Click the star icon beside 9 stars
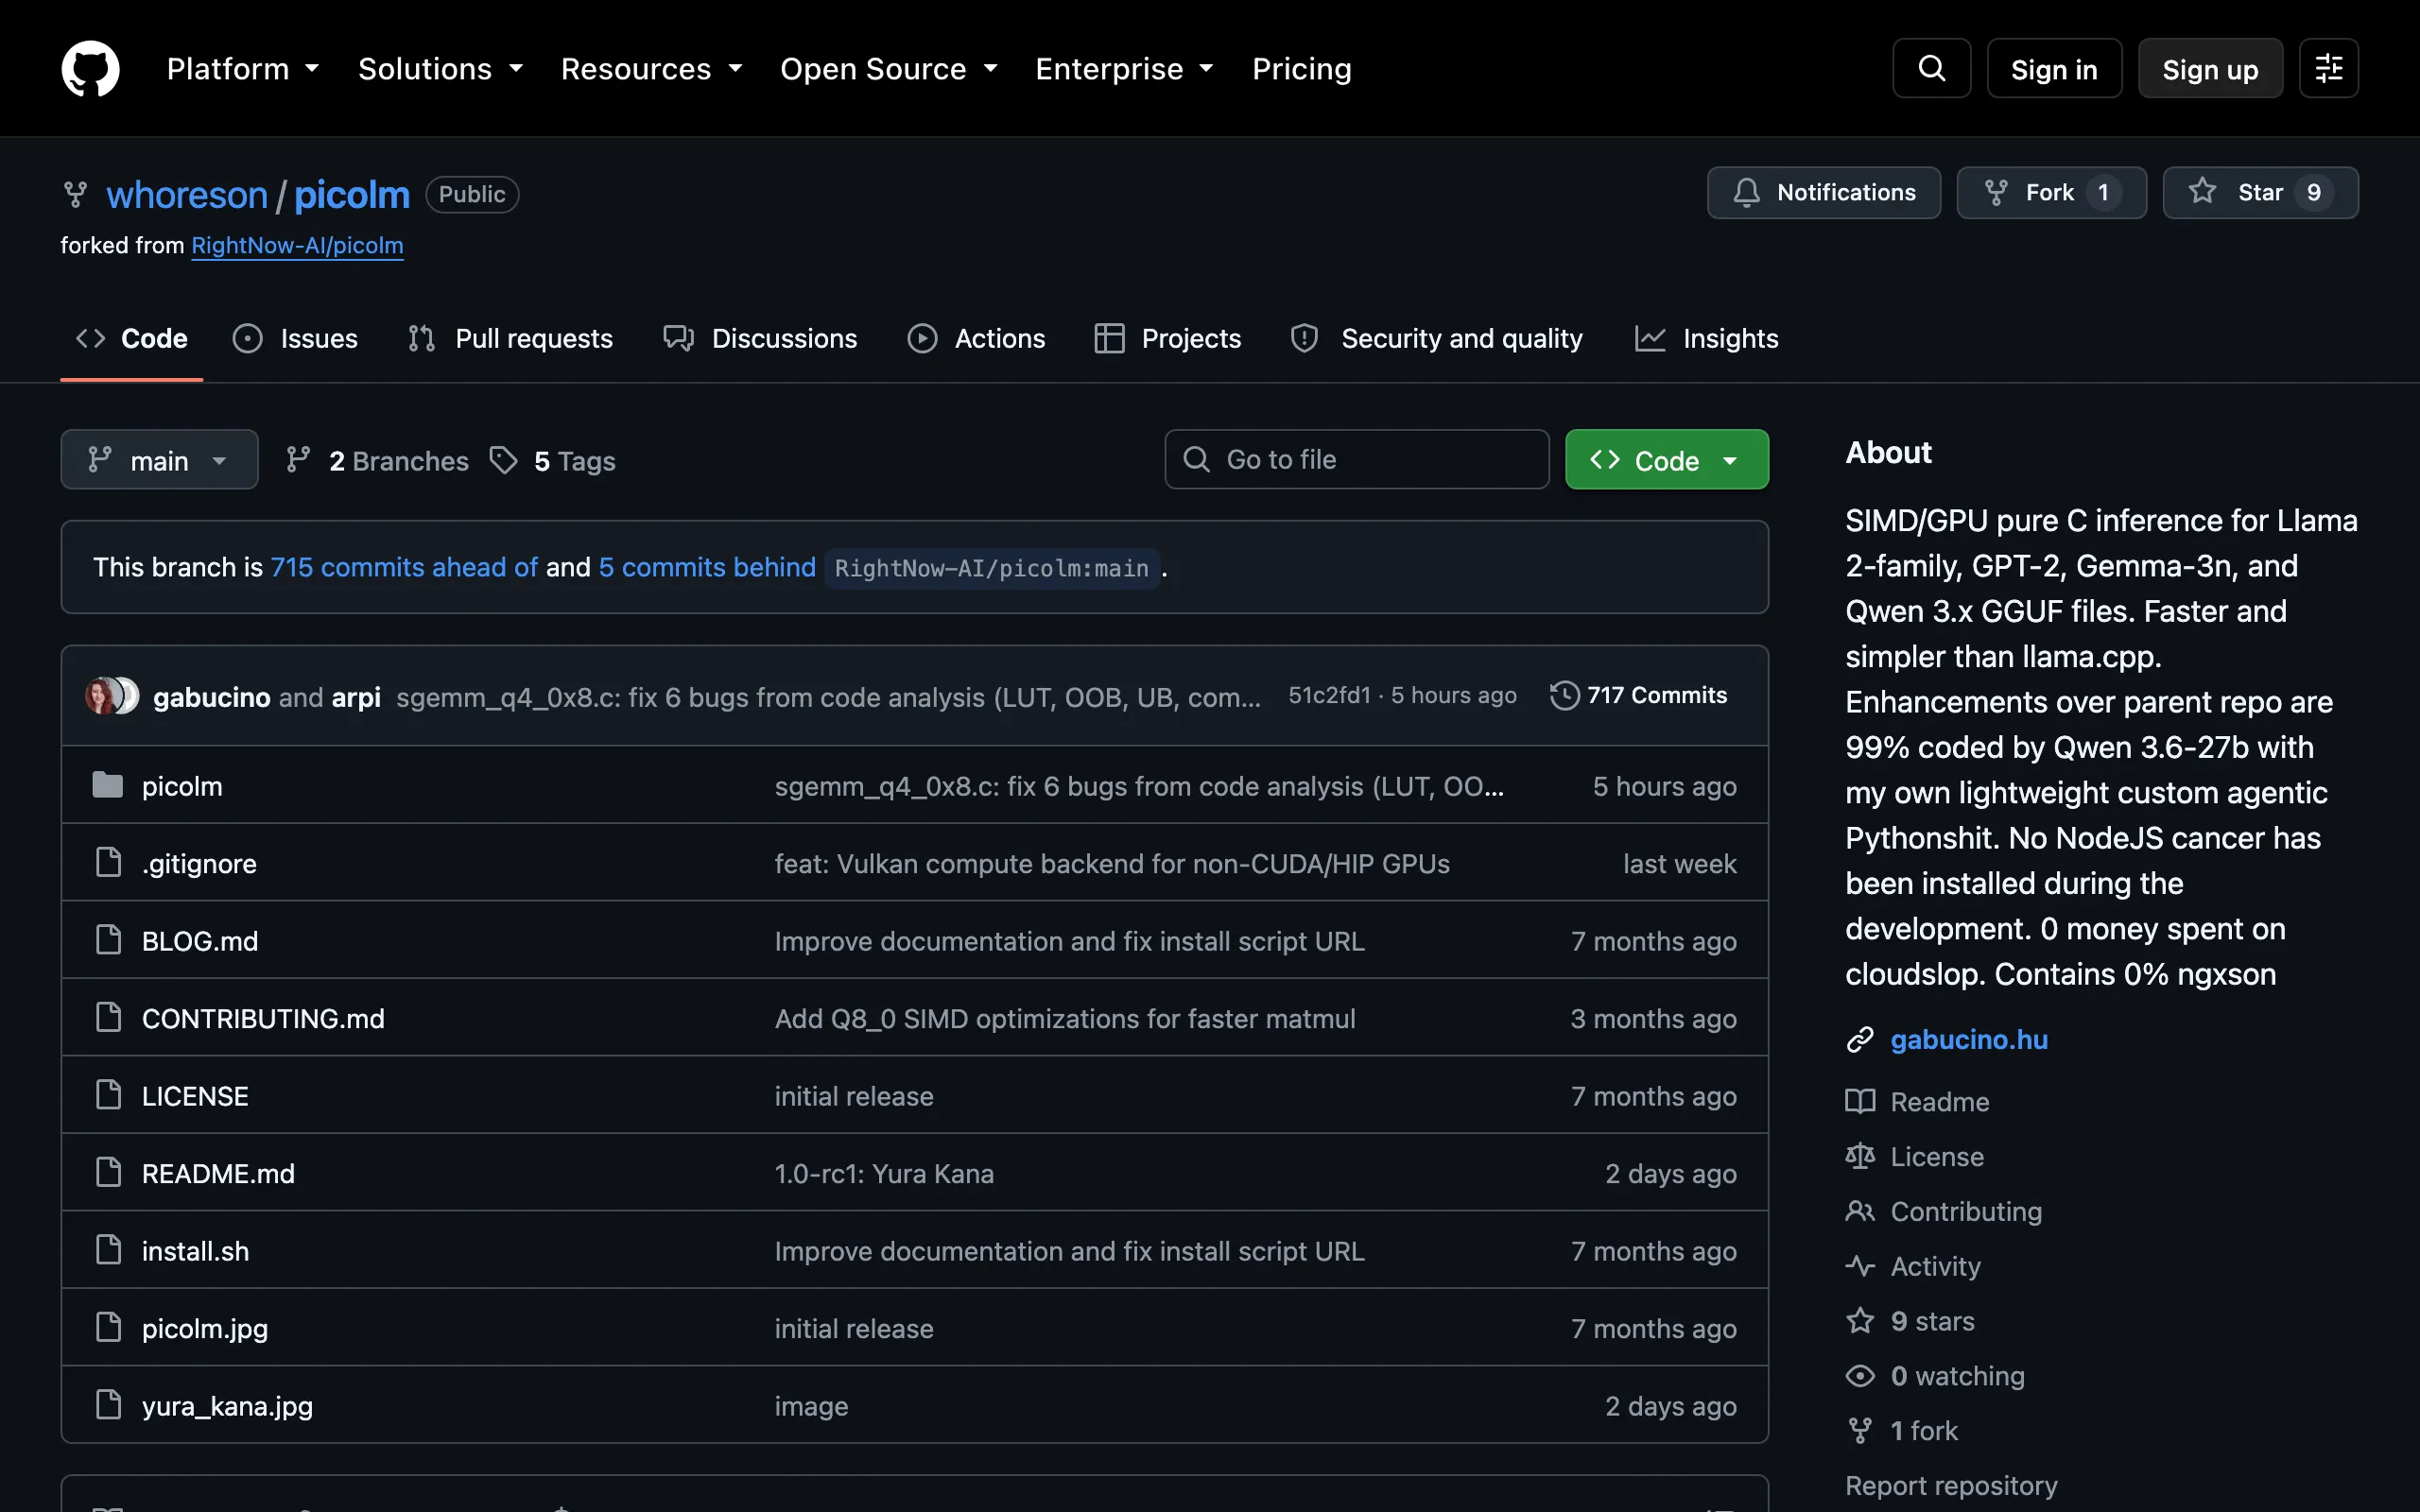The width and height of the screenshot is (2420, 1512). (1859, 1321)
